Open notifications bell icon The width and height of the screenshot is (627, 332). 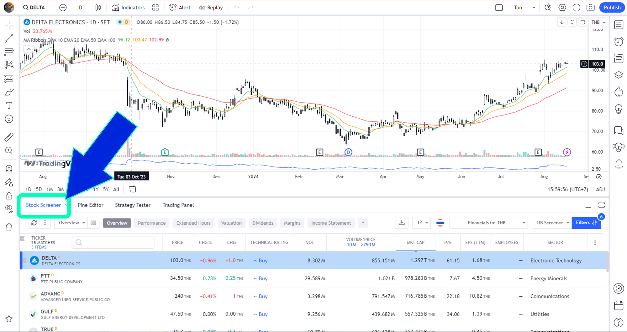(x=619, y=164)
